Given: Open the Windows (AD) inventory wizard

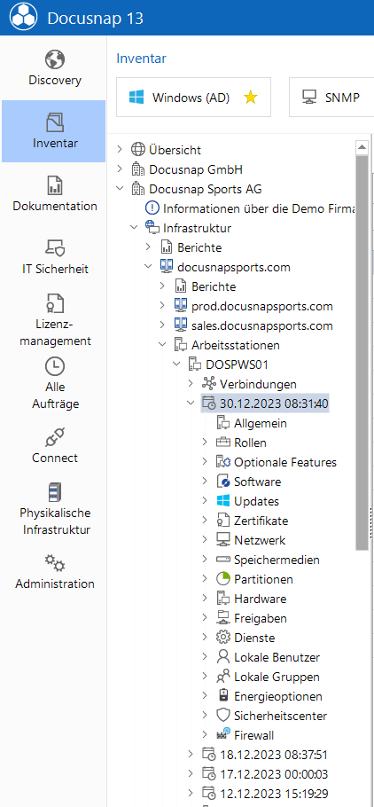Looking at the screenshot, I should [x=193, y=98].
